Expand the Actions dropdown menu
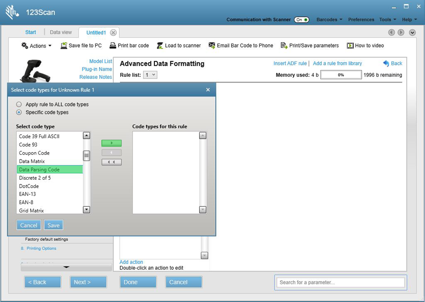425x302 pixels. (37, 46)
